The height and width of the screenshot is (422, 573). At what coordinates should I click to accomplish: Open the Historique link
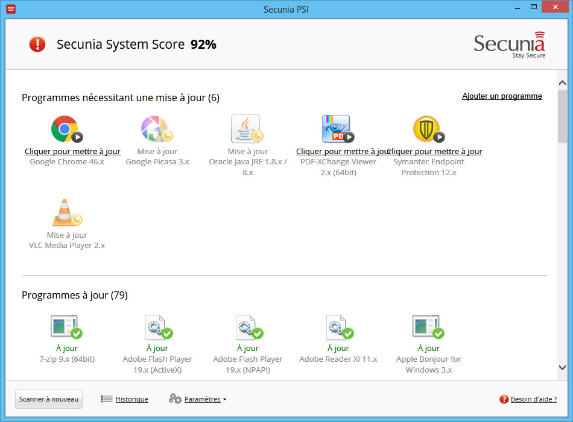[131, 399]
